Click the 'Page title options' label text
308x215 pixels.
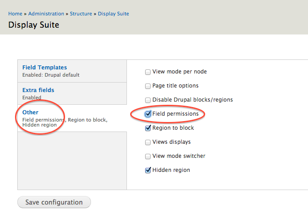pos(175,86)
